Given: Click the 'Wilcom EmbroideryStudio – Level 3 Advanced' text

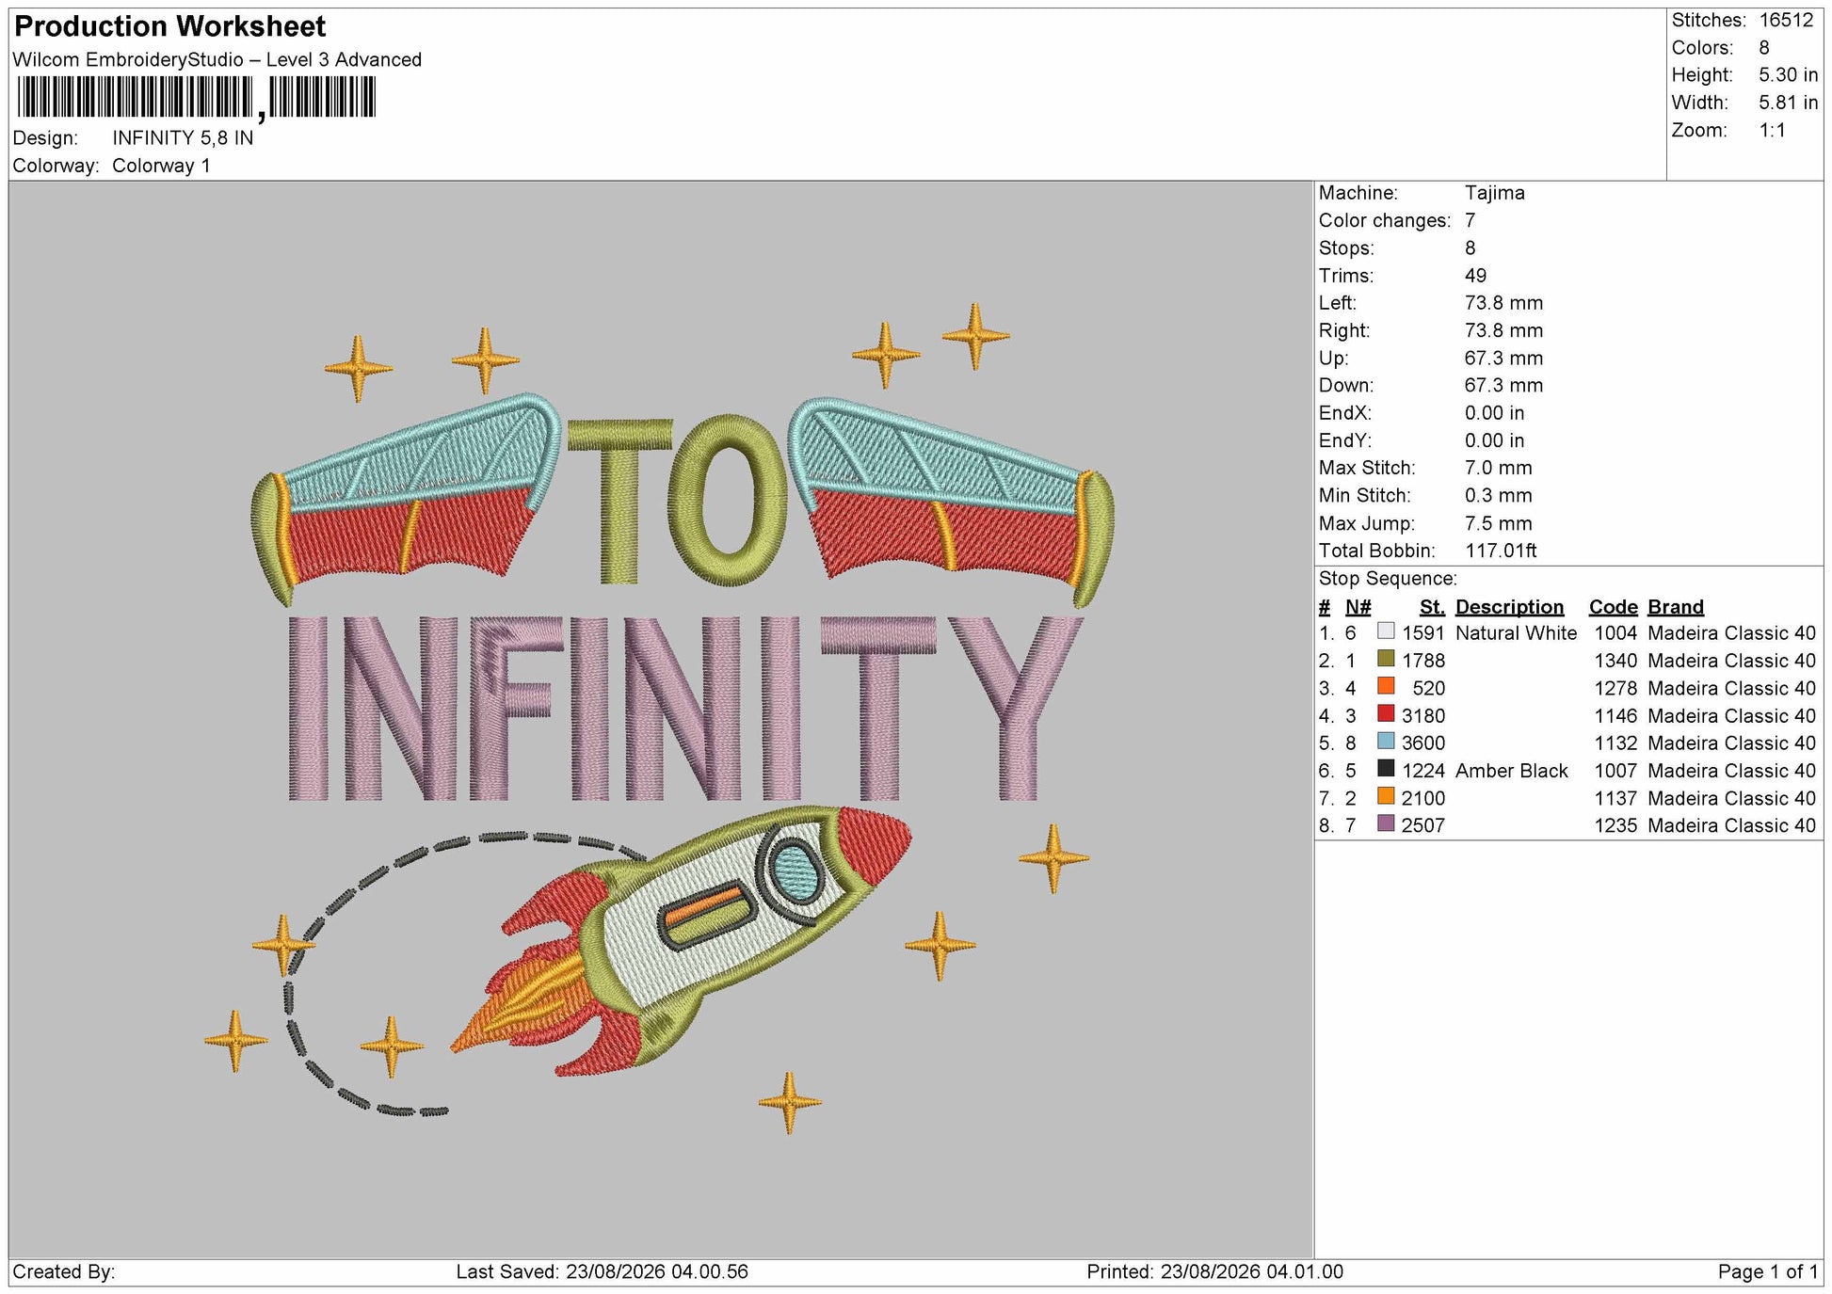Looking at the screenshot, I should click(x=217, y=60).
